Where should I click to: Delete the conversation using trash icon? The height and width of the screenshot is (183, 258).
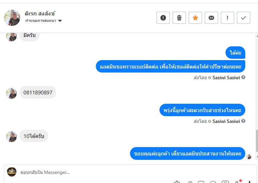pyautogui.click(x=179, y=18)
